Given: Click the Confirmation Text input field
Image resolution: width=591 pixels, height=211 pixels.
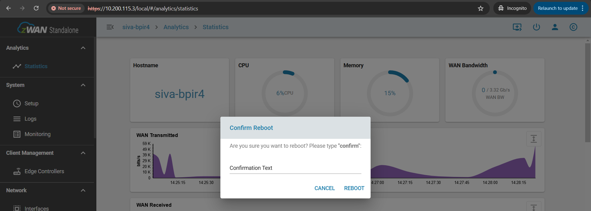Looking at the screenshot, I should [295, 168].
